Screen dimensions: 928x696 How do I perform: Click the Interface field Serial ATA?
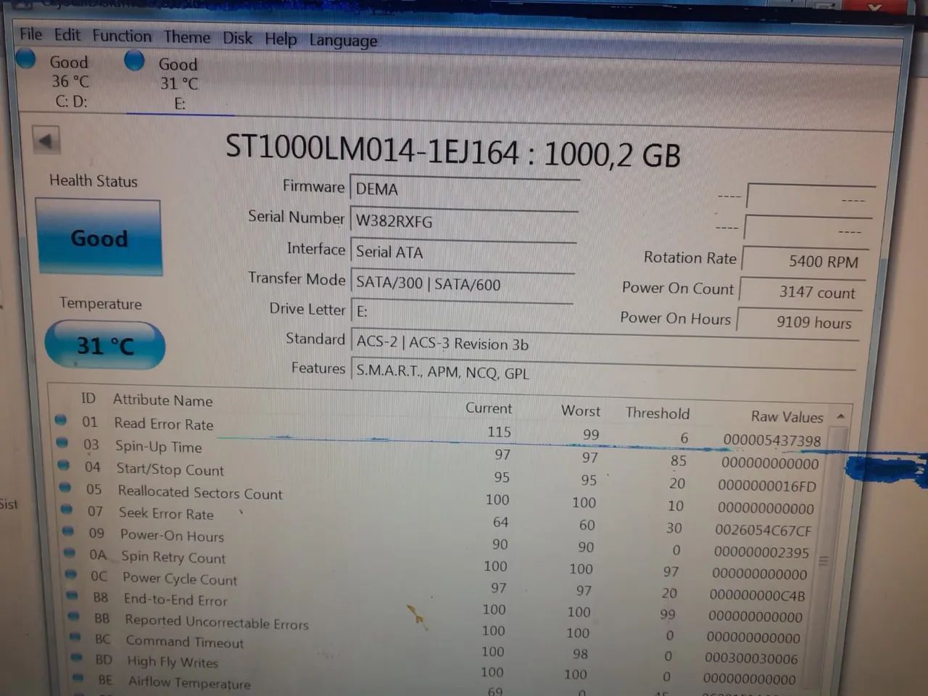coord(463,252)
